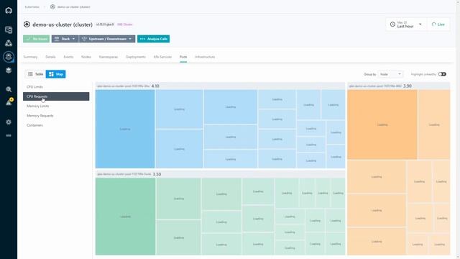Select the Containers metric

tap(56, 125)
